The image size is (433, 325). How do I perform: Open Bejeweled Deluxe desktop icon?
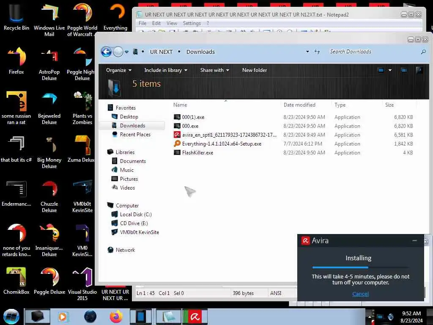[49, 108]
